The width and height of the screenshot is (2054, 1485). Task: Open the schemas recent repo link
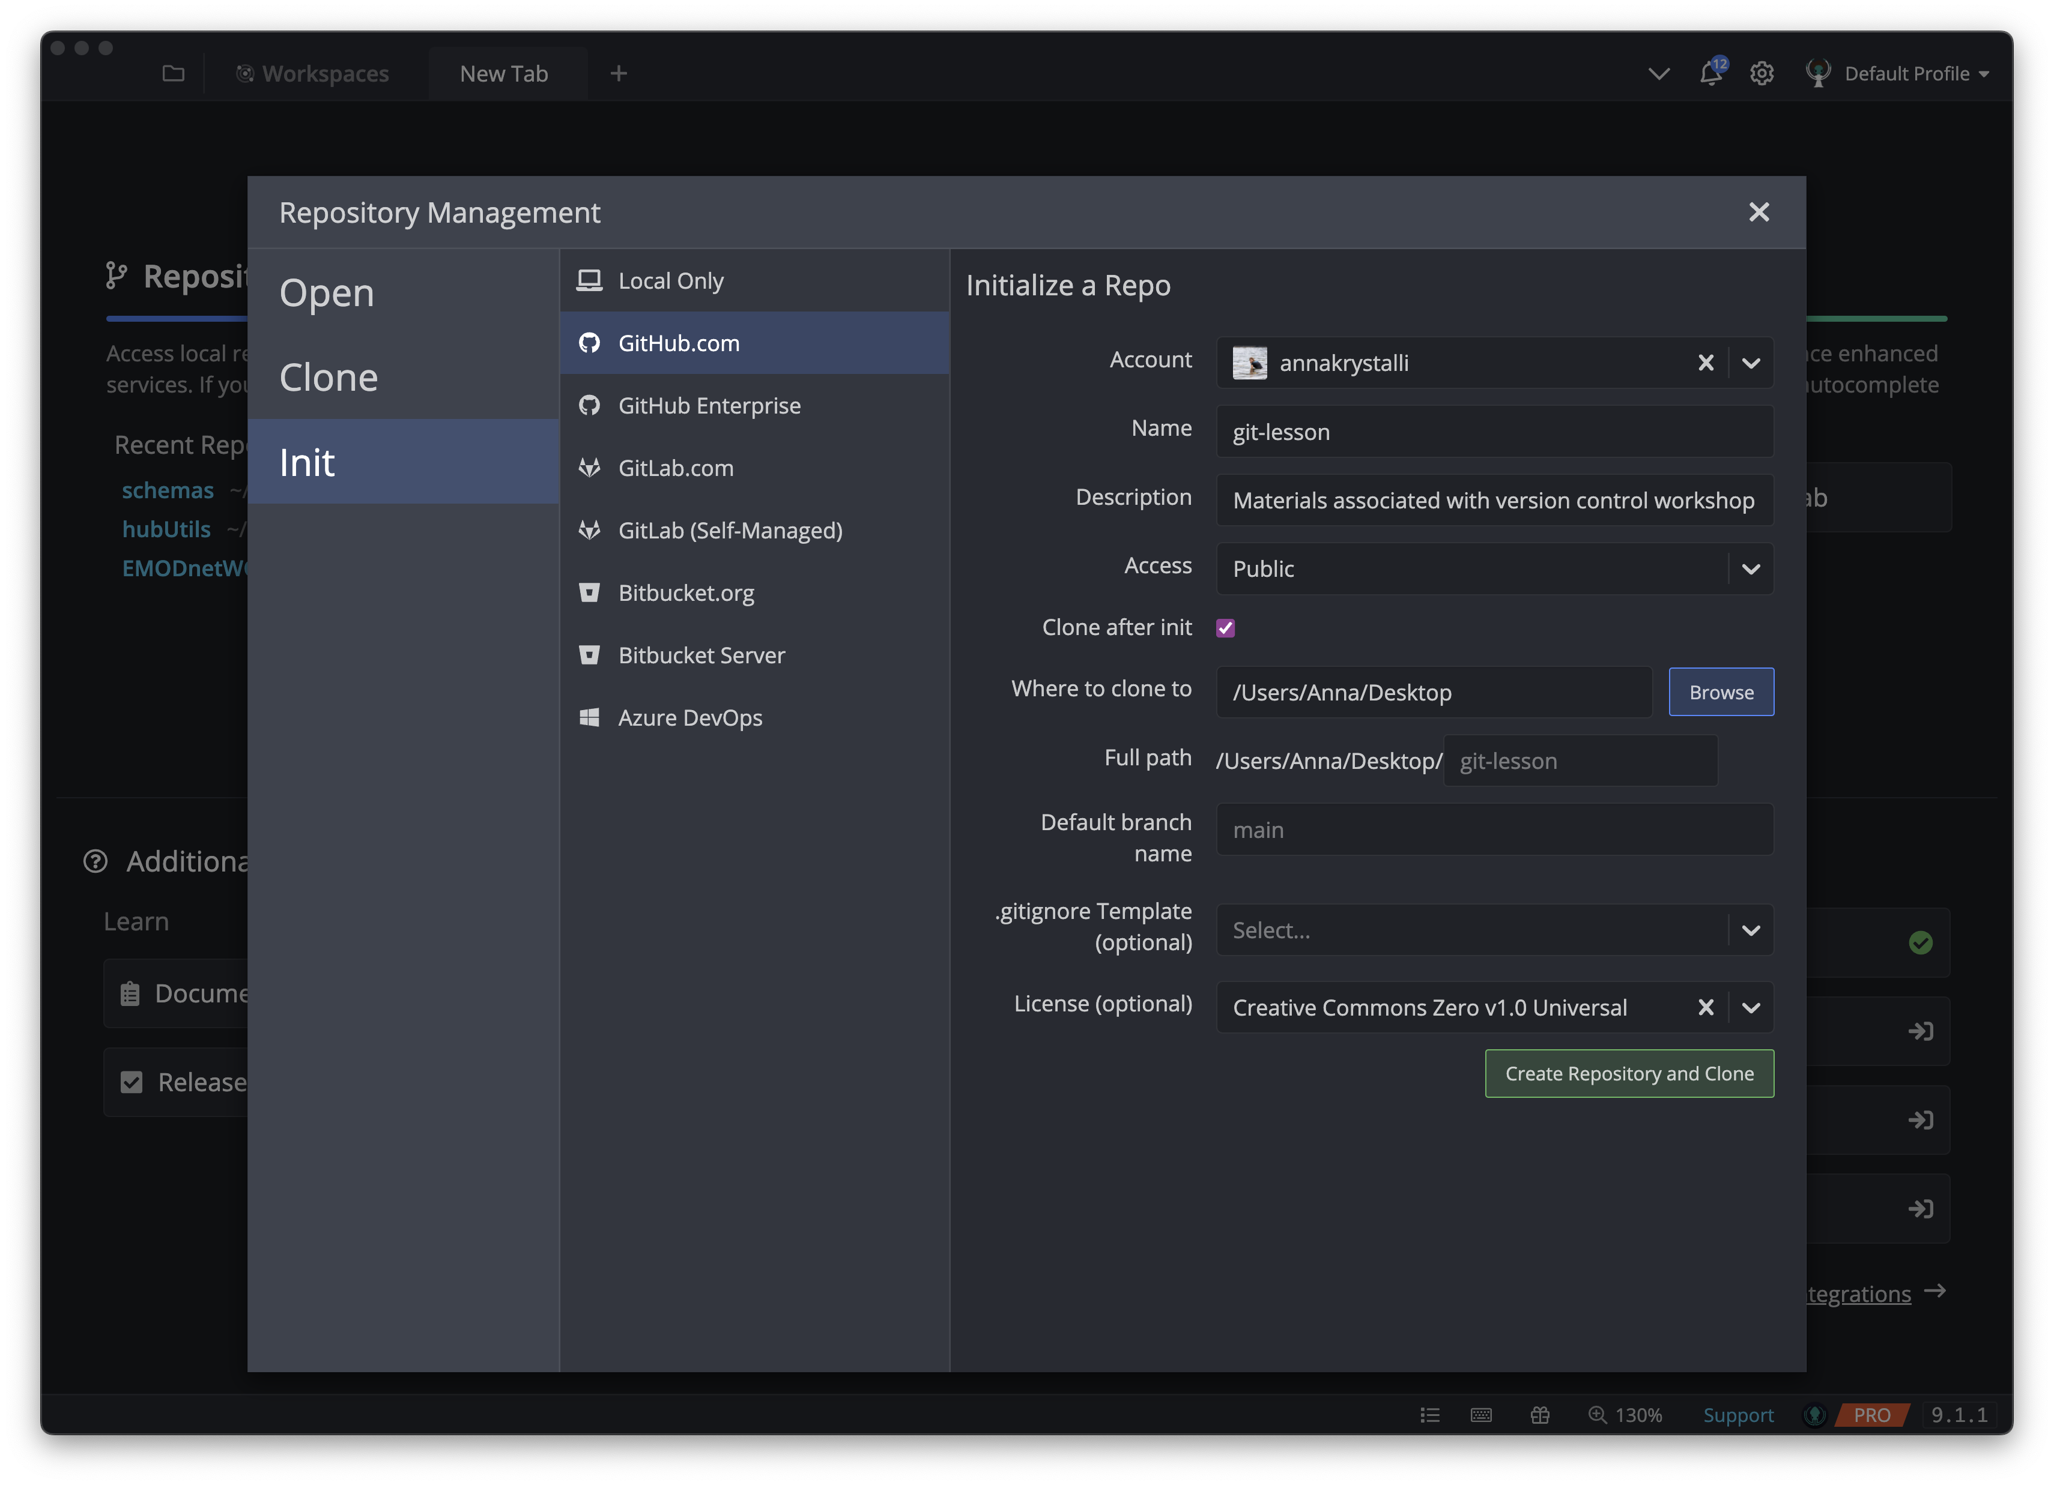pyautogui.click(x=168, y=490)
